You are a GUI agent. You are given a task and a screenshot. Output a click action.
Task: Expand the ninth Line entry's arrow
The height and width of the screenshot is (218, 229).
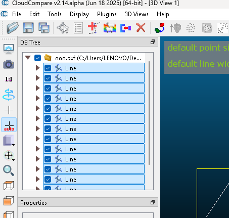[x=38, y=149]
